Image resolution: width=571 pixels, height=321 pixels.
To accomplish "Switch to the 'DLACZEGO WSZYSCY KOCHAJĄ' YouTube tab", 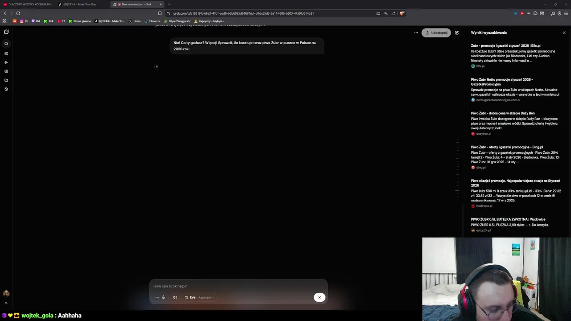I will pyautogui.click(x=28, y=4).
